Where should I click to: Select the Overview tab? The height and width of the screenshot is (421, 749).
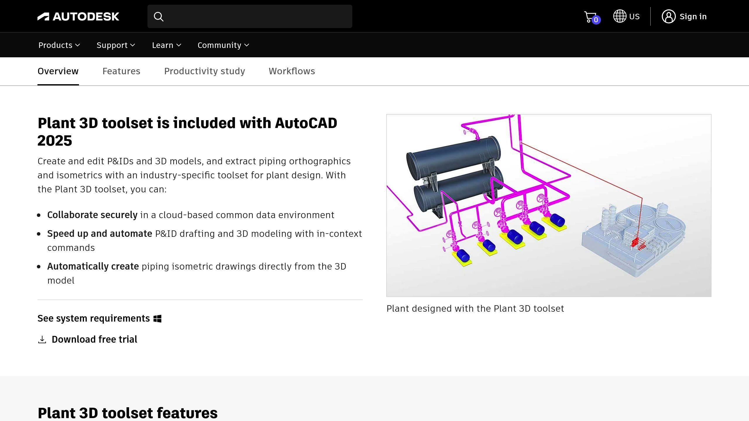point(58,71)
